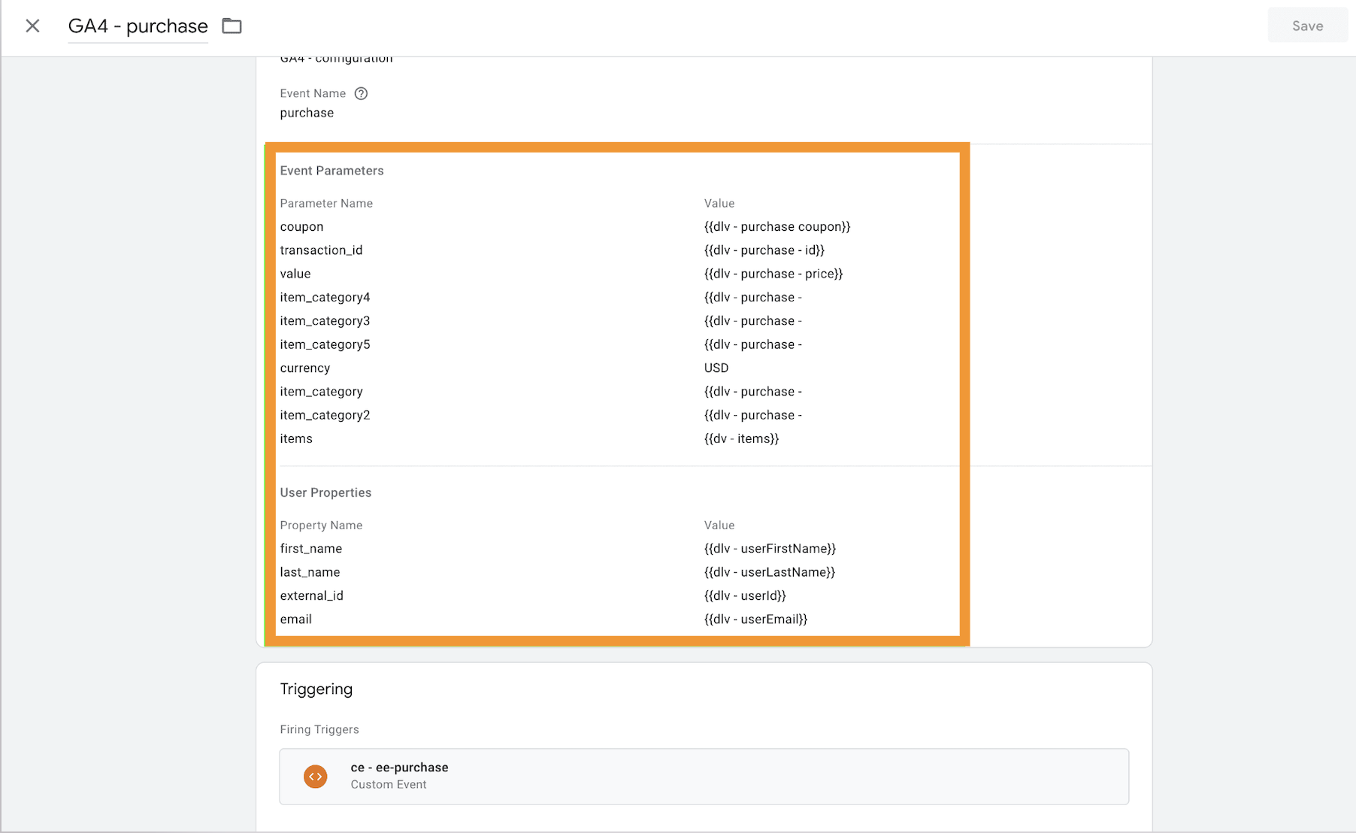
Task: Edit the transaction_id parameter row
Action: pyautogui.click(x=322, y=250)
